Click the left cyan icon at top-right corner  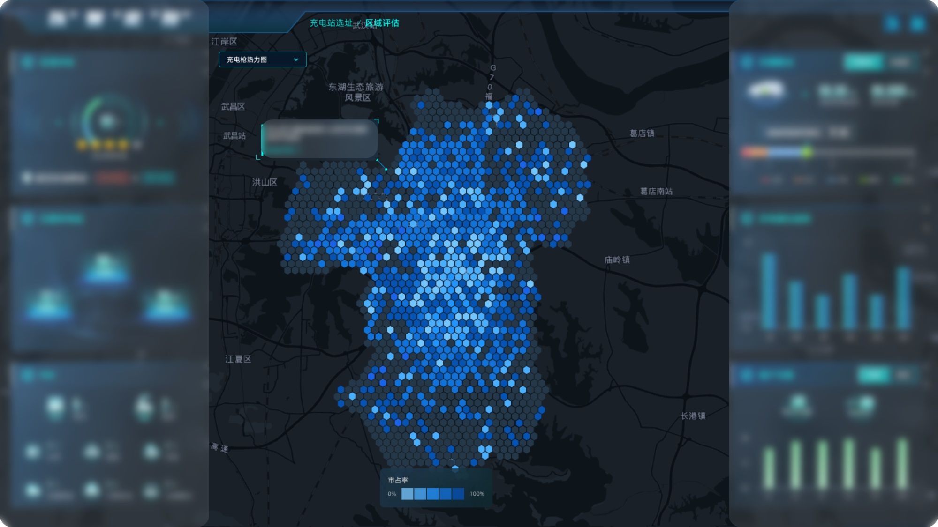click(892, 23)
